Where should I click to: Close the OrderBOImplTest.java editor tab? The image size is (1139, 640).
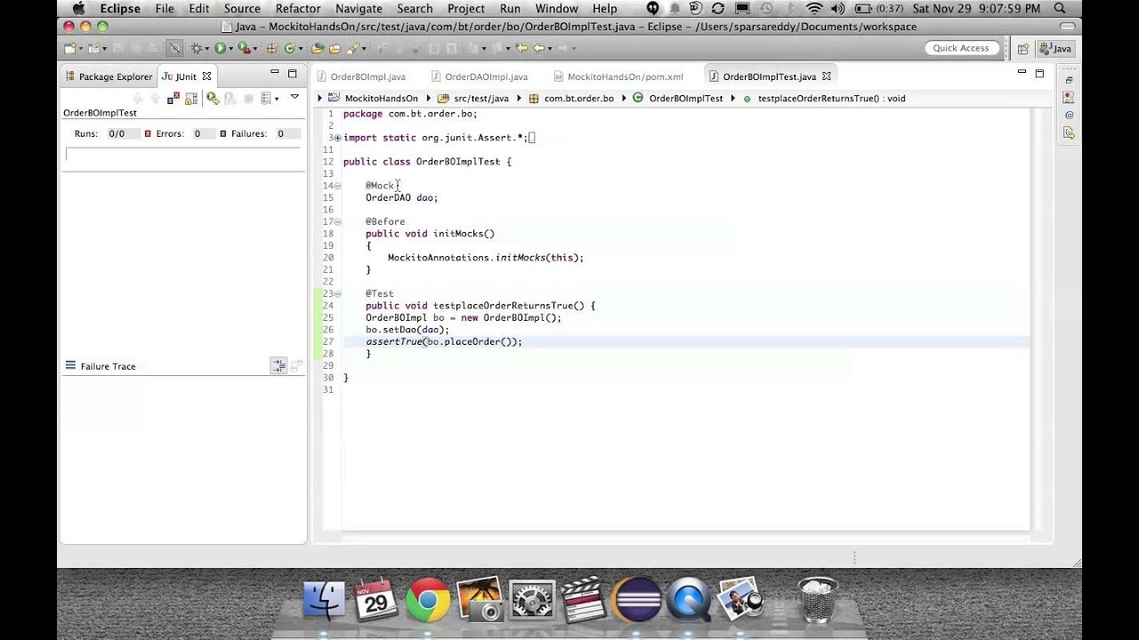pyautogui.click(x=826, y=76)
